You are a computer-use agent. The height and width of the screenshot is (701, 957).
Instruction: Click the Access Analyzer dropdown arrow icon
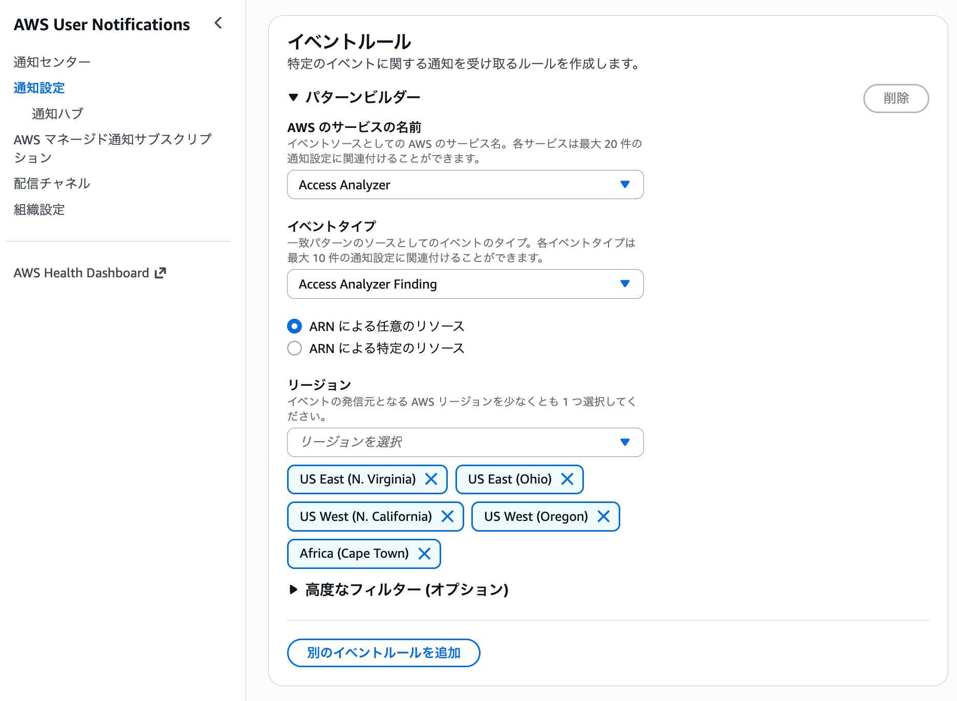coord(624,185)
